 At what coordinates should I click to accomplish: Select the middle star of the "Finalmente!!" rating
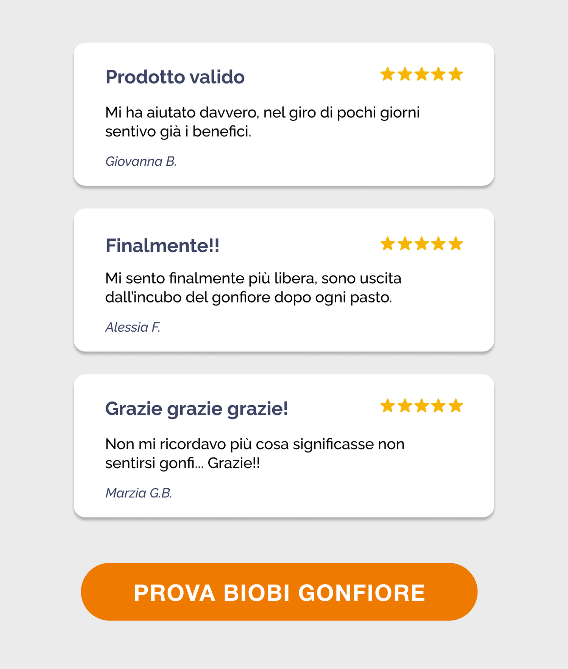coord(421,244)
